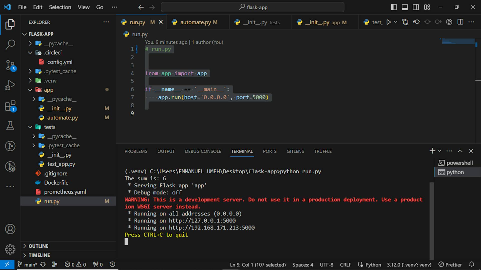The width and height of the screenshot is (481, 270).
Task: Open the Testing beaker sidebar icon
Action: pyautogui.click(x=10, y=126)
